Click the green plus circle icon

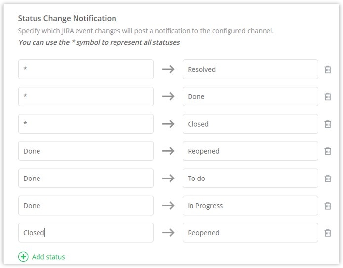coord(23,257)
